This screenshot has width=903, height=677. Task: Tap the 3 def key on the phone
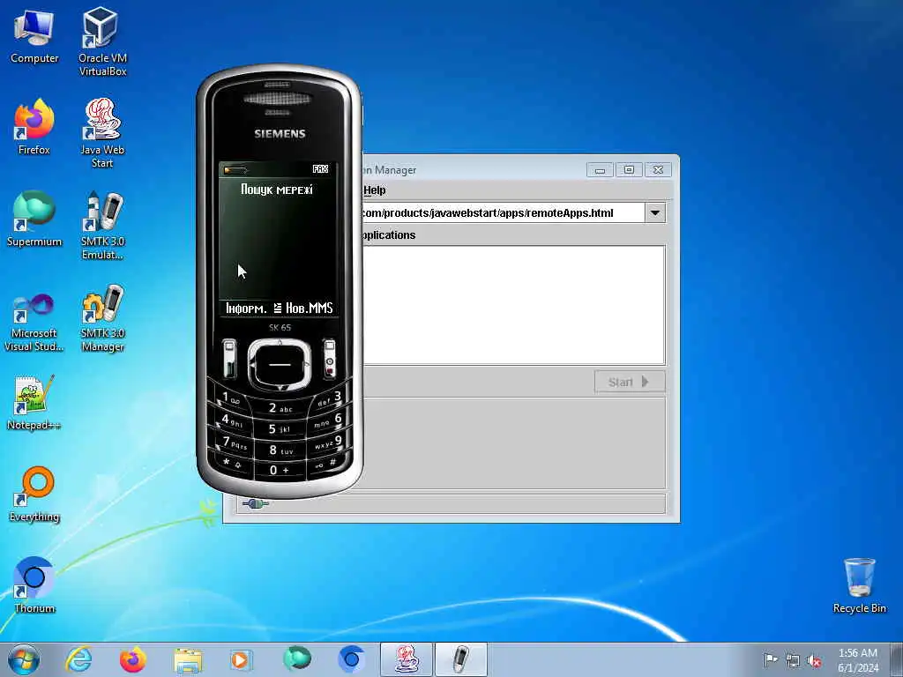point(330,399)
